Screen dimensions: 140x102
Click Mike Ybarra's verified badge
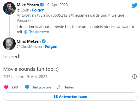[x=42, y=5]
